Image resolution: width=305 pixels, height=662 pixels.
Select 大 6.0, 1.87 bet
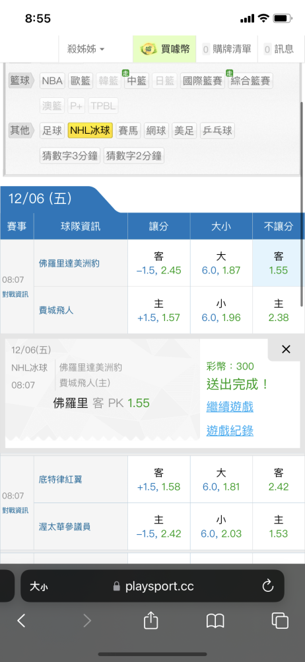(221, 263)
